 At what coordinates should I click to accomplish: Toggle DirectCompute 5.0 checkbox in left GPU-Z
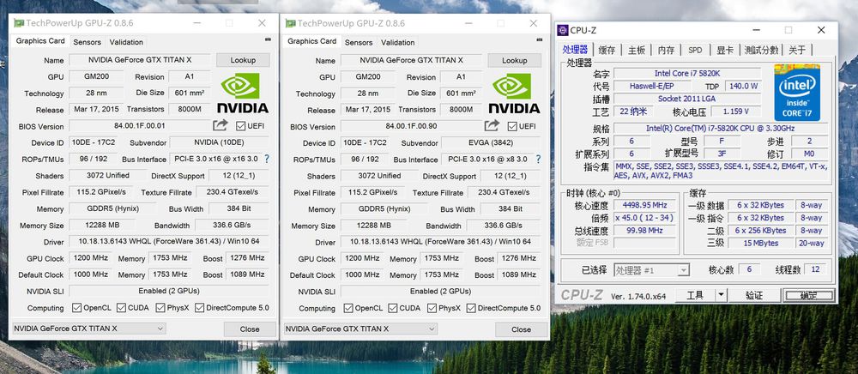199,308
